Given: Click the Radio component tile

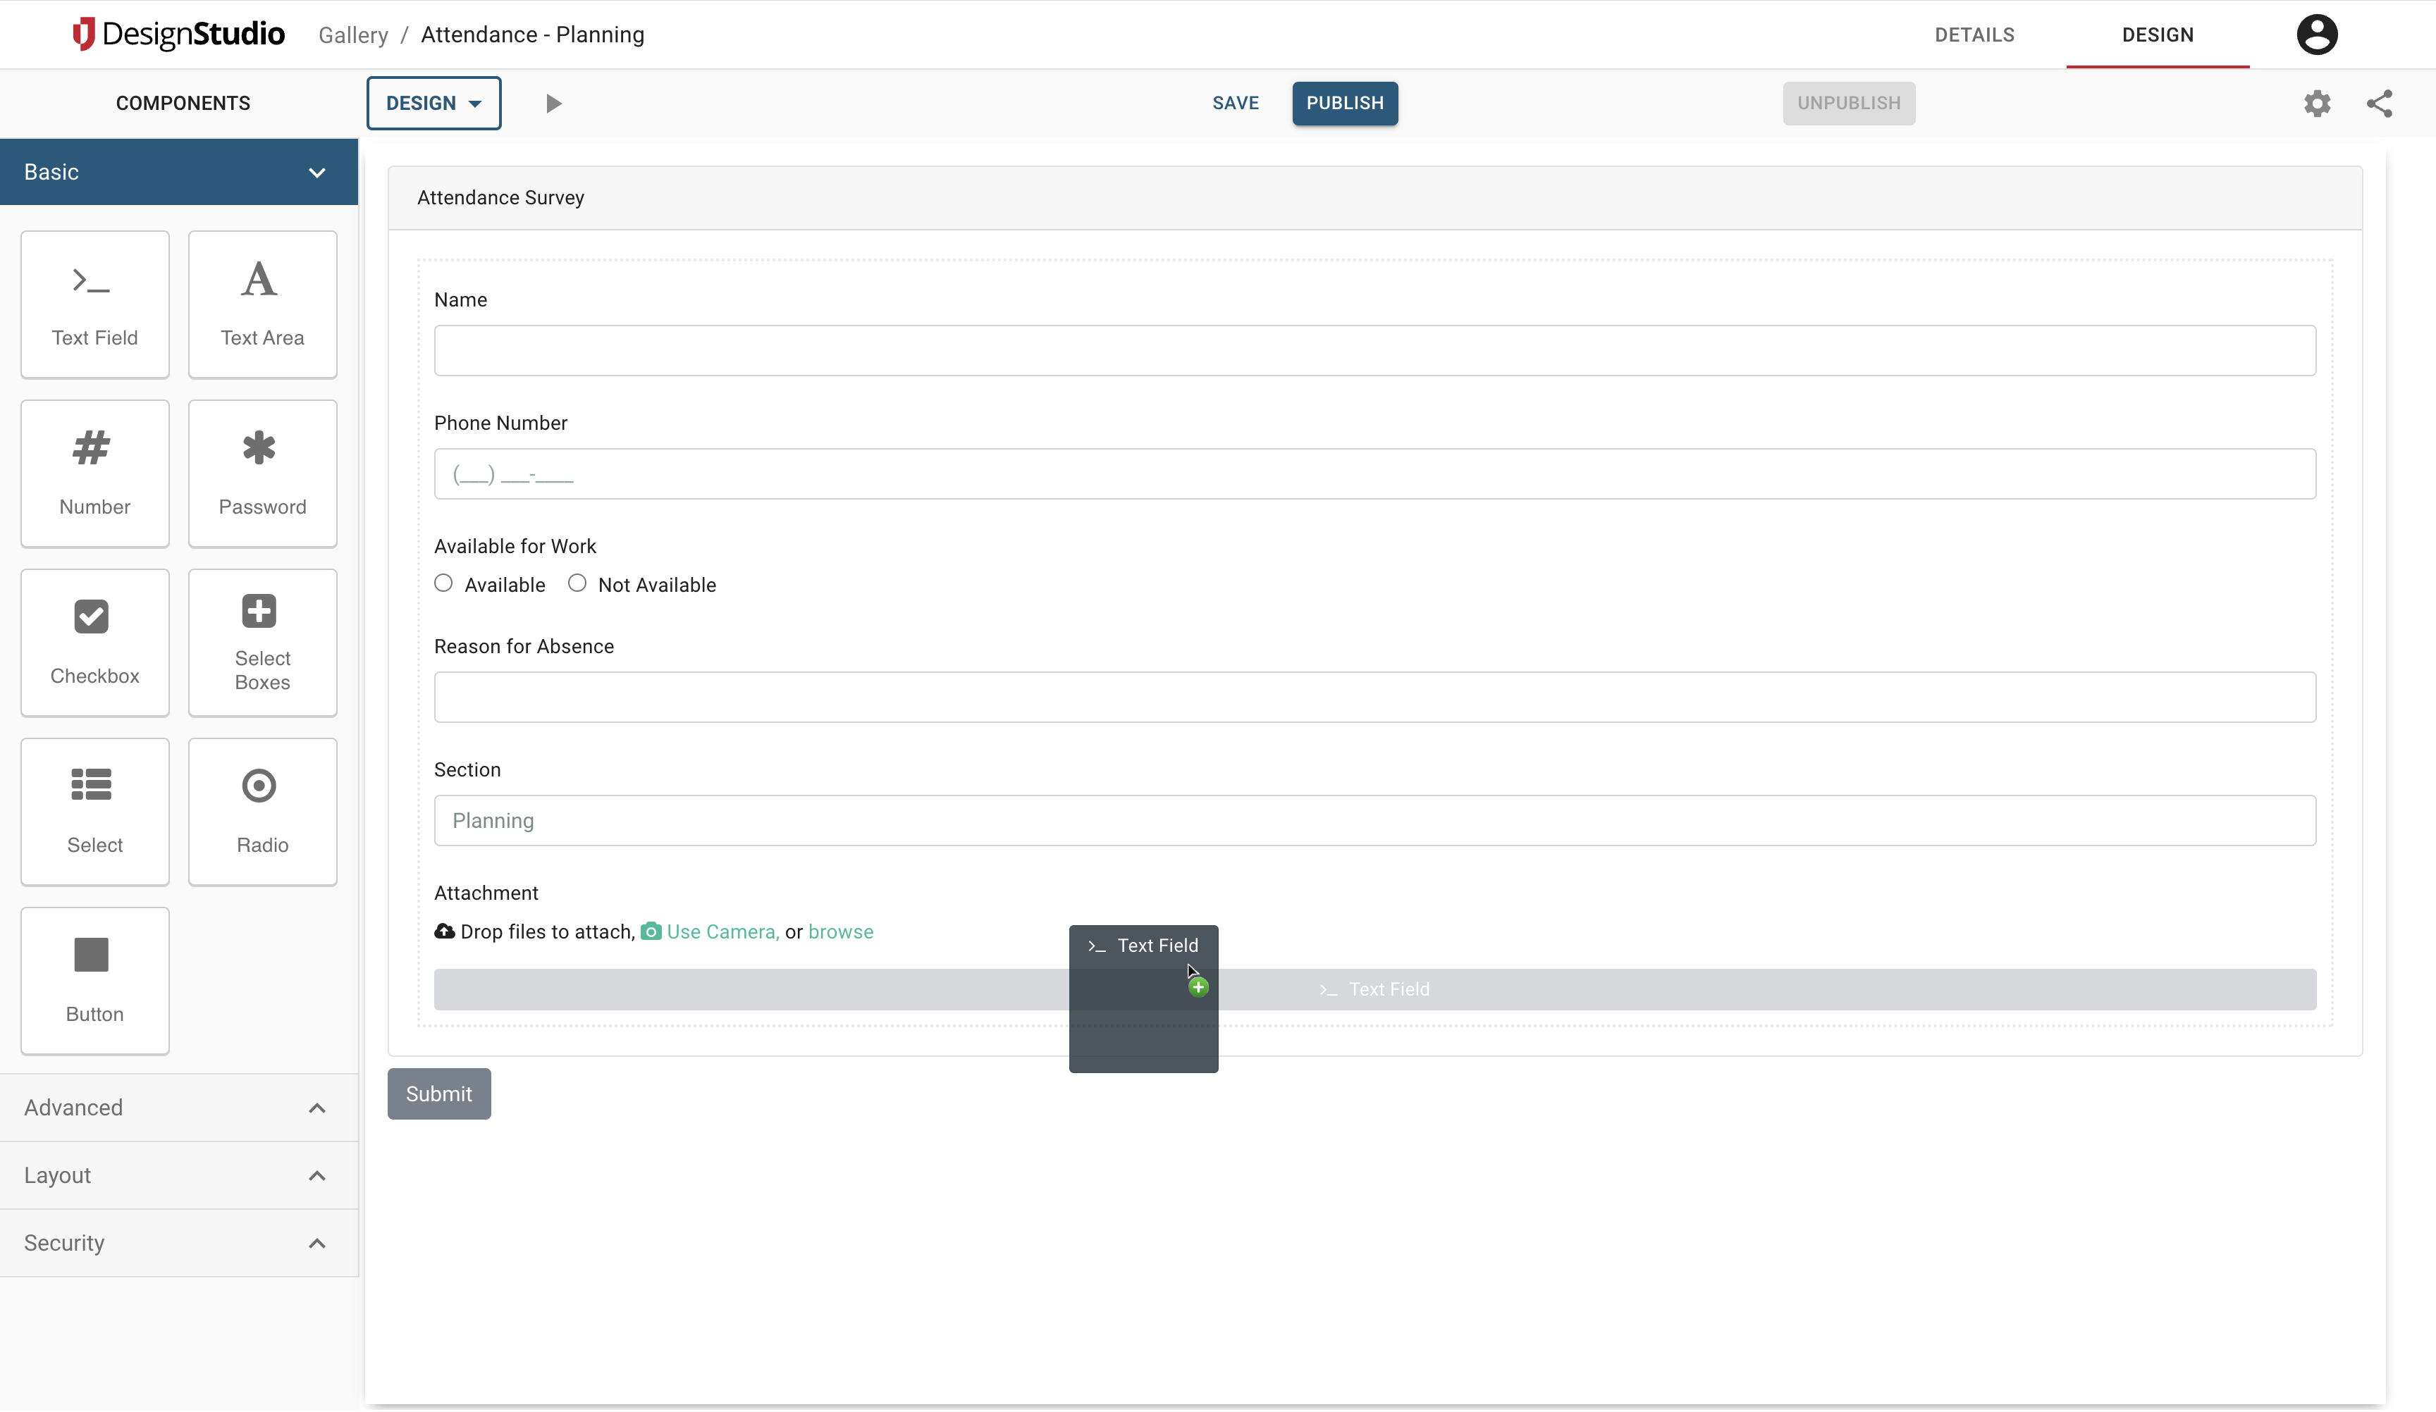Looking at the screenshot, I should [262, 812].
